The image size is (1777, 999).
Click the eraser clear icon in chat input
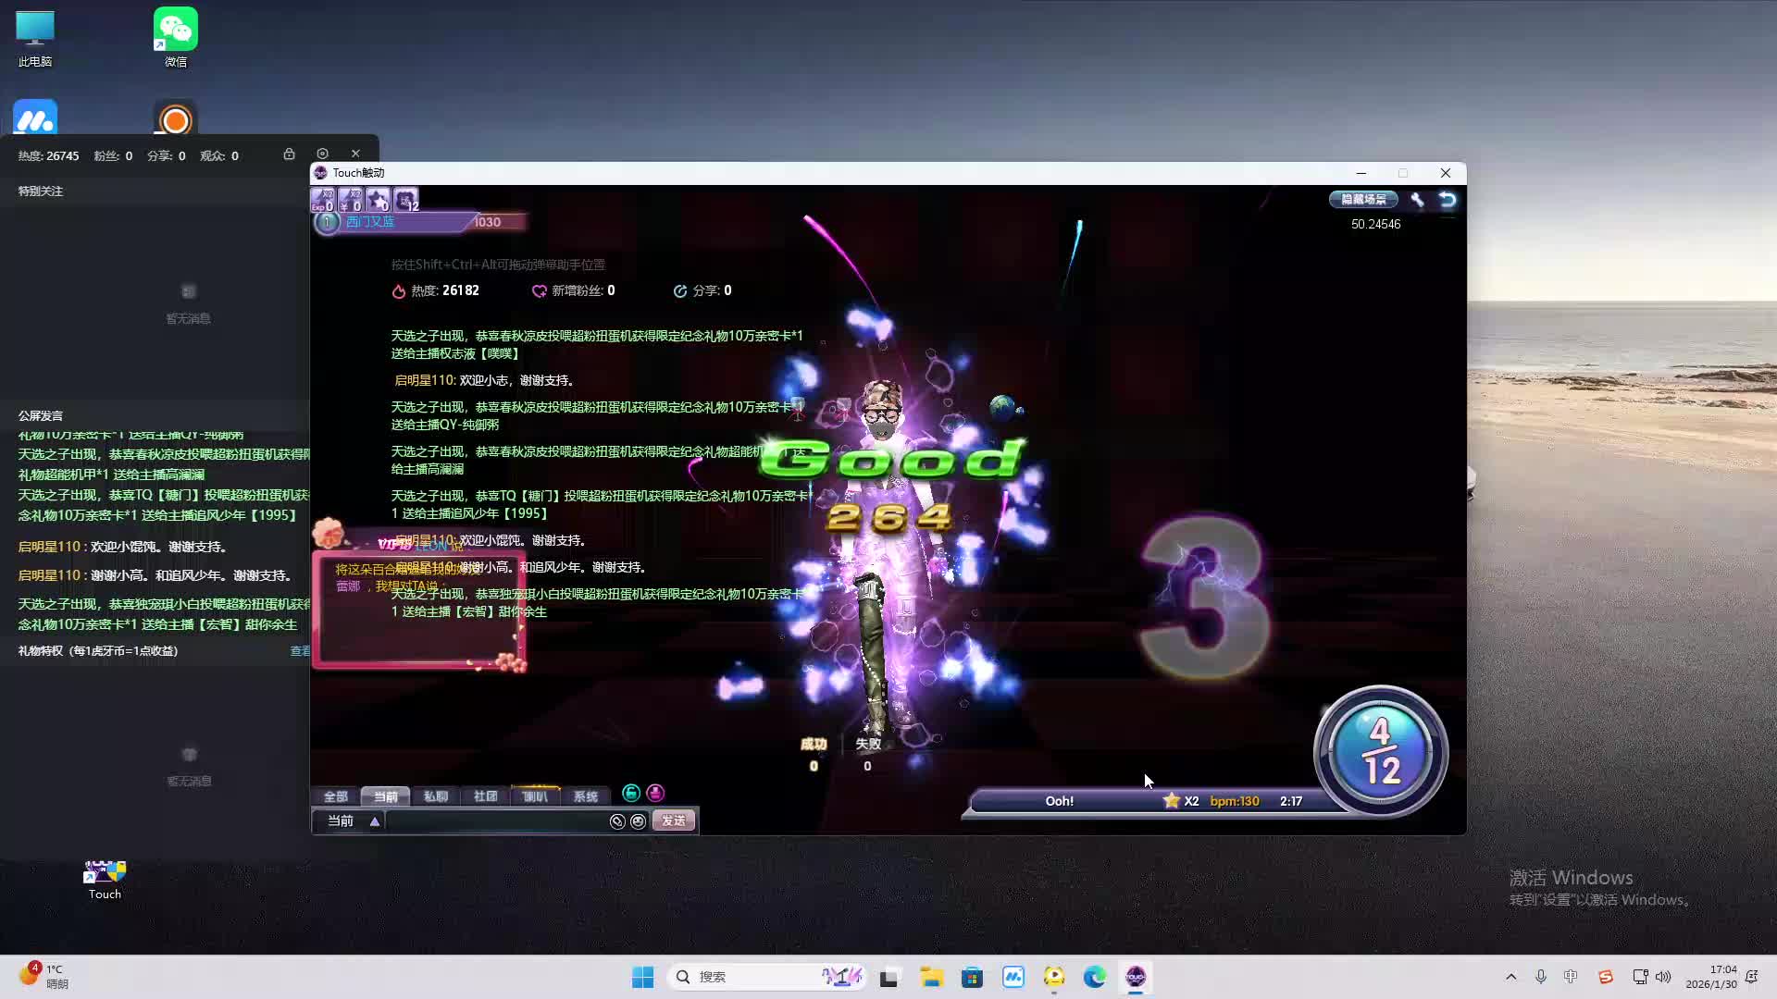[617, 821]
